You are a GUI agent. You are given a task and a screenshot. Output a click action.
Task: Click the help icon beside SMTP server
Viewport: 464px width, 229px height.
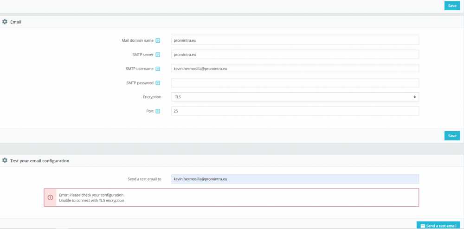pyautogui.click(x=158, y=55)
